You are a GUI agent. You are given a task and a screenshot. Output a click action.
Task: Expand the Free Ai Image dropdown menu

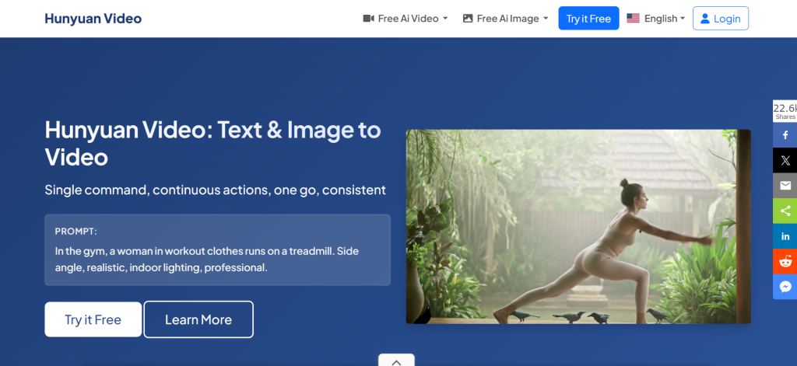505,19
